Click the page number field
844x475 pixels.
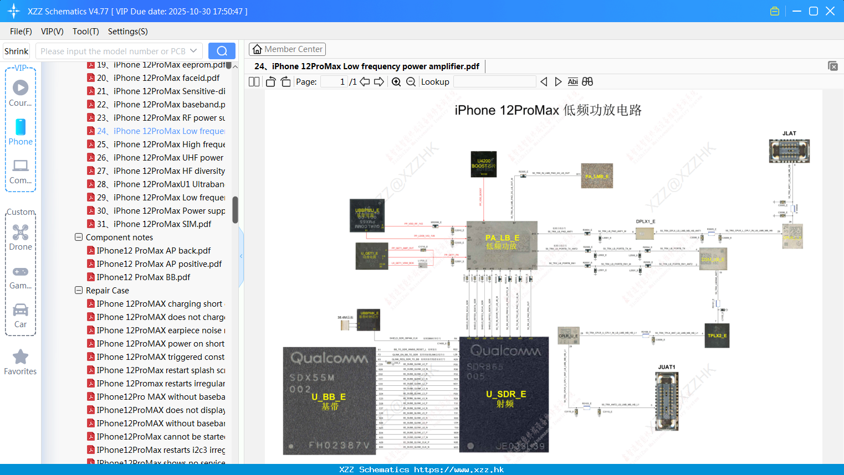pos(334,81)
